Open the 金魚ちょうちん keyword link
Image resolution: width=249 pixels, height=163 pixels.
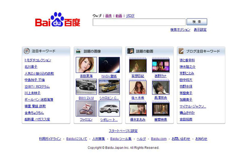click(34, 113)
